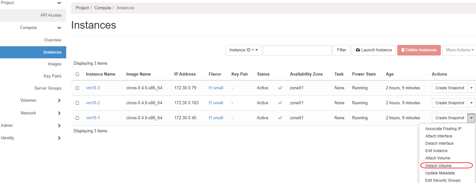This screenshot has width=476, height=183.
Task: Open the Instance ID filter dropdown
Action: coord(243,50)
